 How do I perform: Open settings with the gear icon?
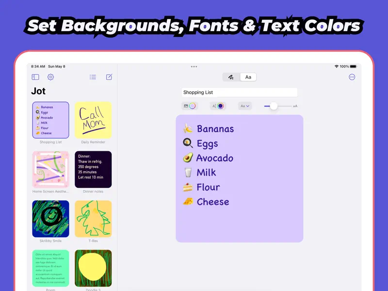click(50, 77)
